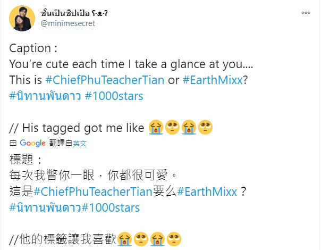The image size is (321, 250).
Task: Click first crying emoji in translated line
Action: (125, 239)
